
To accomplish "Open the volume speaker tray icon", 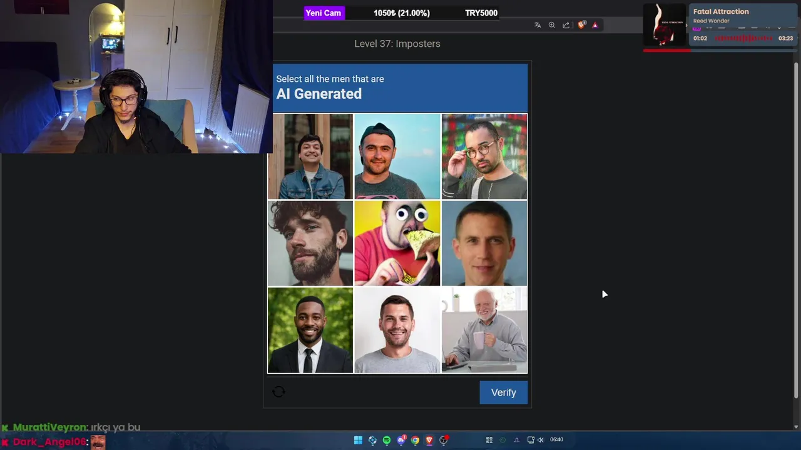I will 541,440.
